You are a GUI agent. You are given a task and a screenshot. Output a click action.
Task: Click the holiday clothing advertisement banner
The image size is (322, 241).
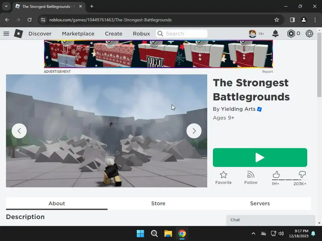[158, 54]
